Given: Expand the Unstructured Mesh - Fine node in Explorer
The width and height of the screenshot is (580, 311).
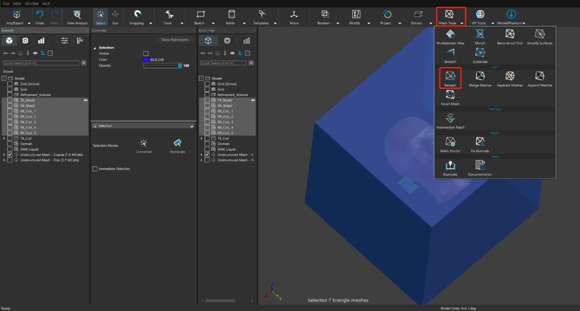Looking at the screenshot, I should click(4, 161).
